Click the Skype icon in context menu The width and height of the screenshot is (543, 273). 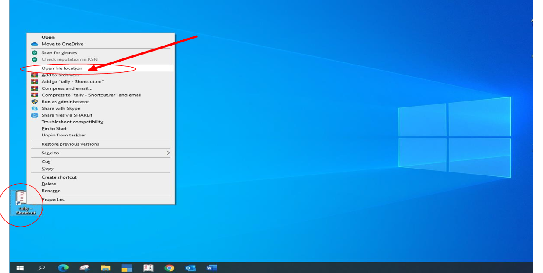coord(35,108)
